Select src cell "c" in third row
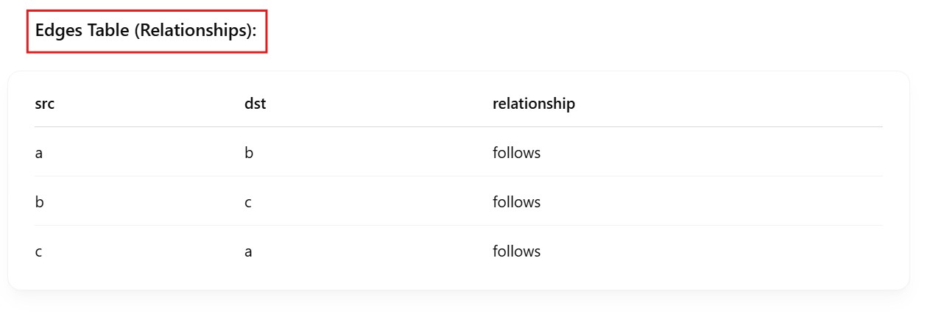This screenshot has height=322, width=930. click(38, 251)
